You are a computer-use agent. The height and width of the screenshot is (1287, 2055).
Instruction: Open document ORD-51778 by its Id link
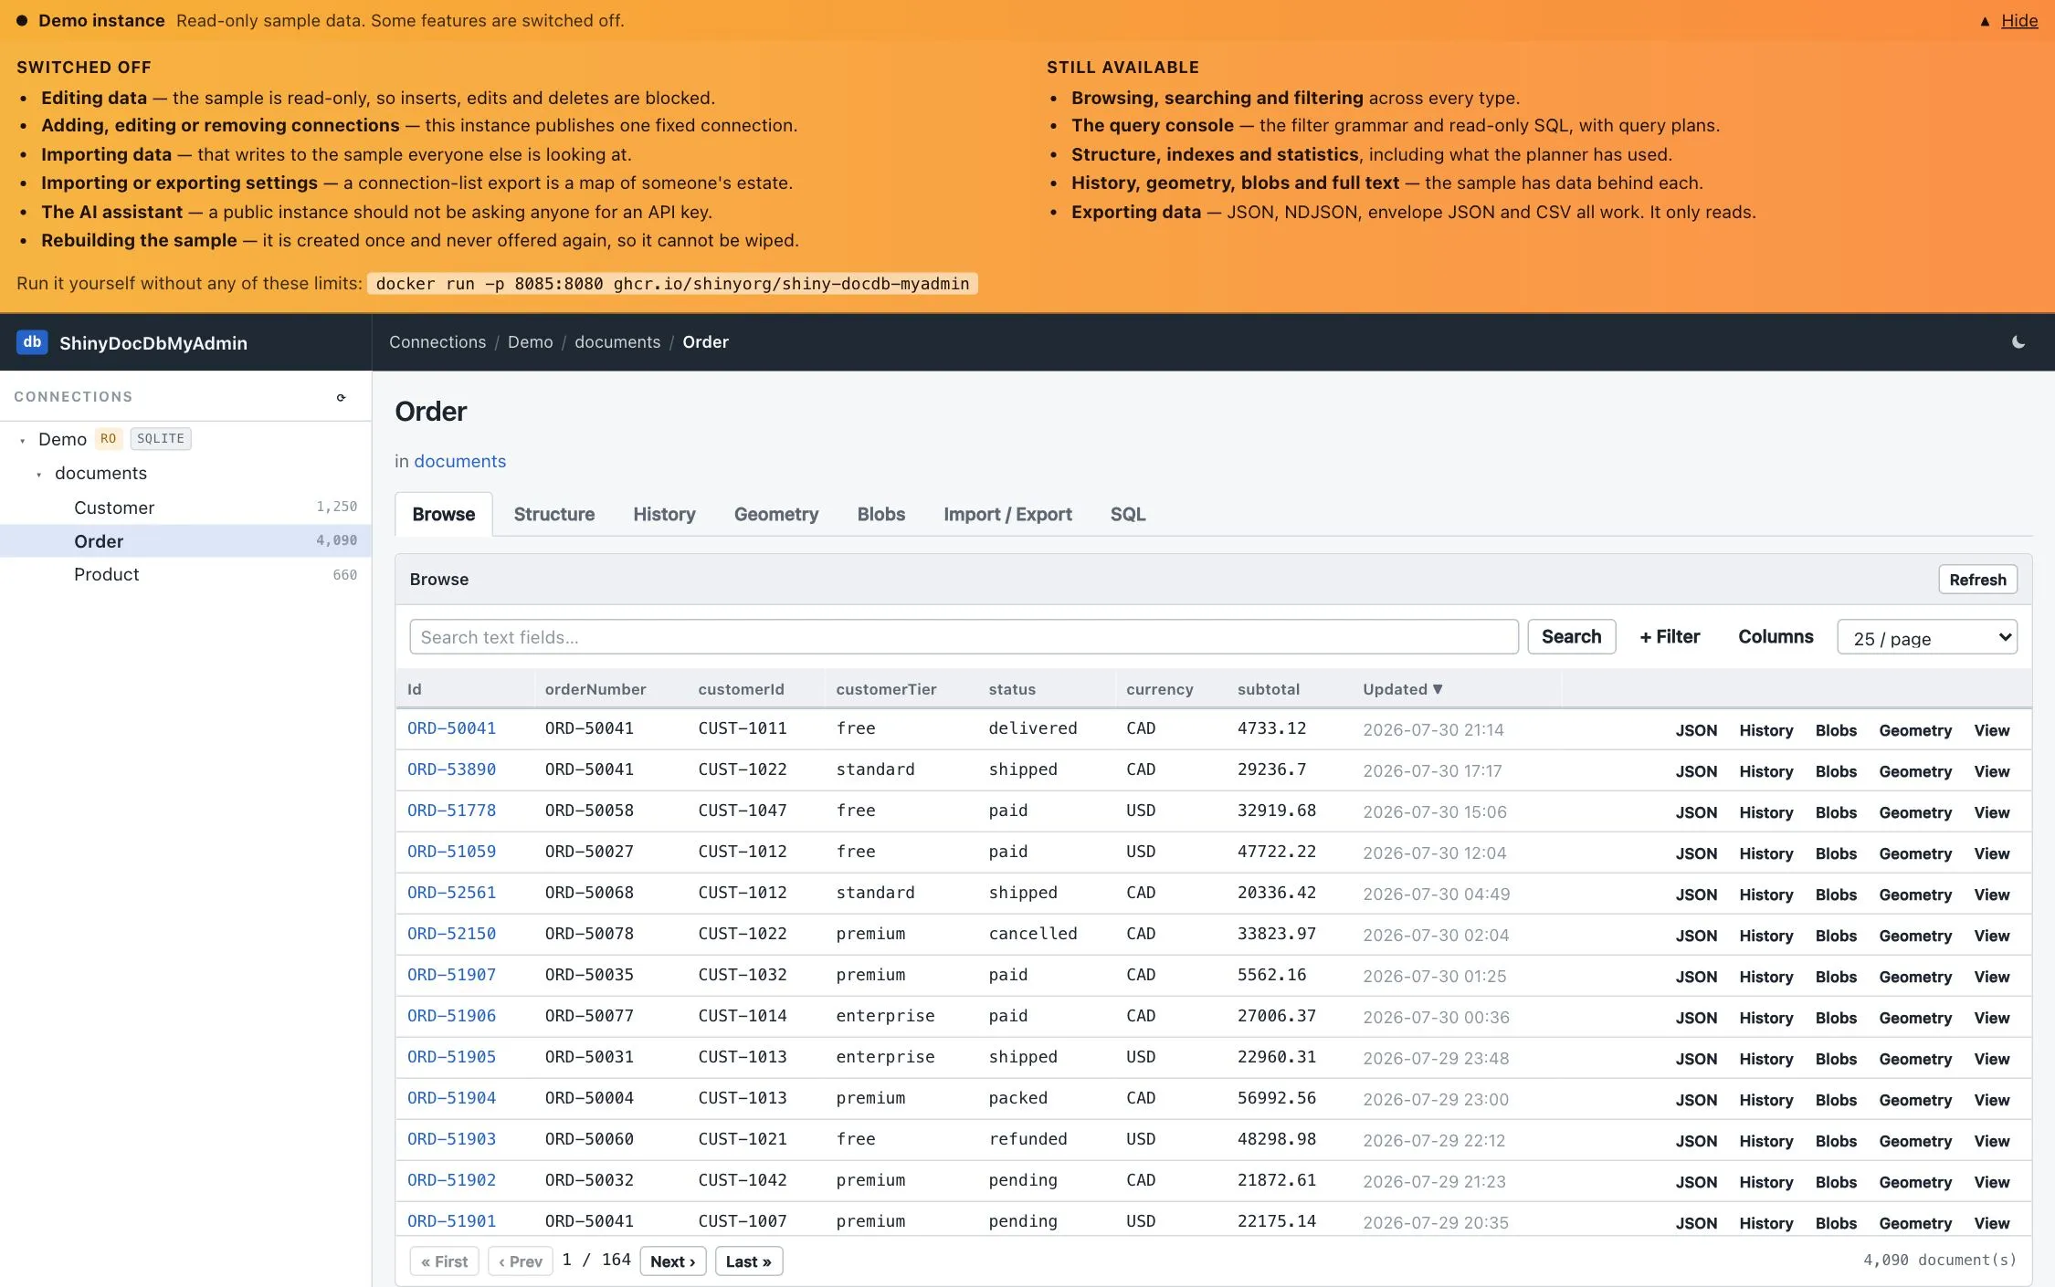(452, 811)
